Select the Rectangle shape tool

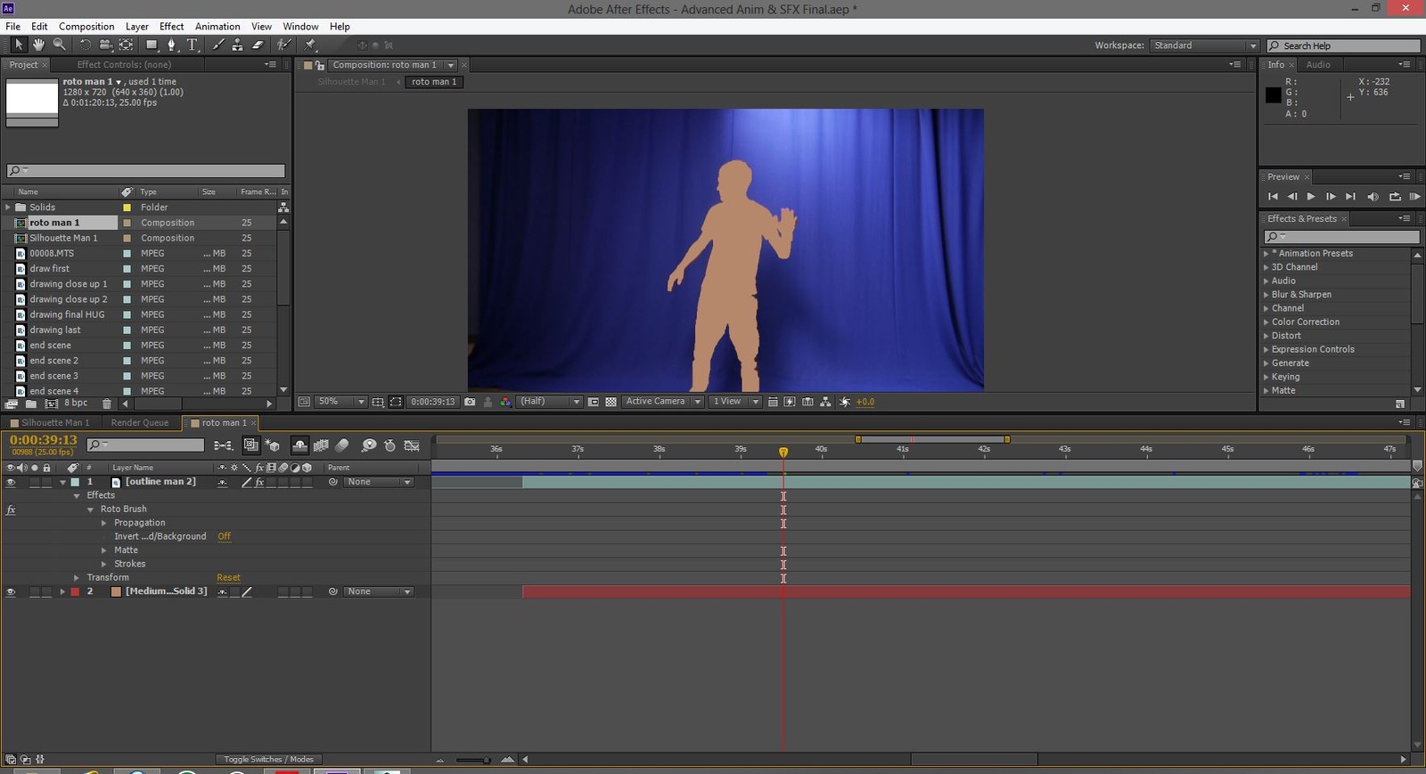(152, 45)
